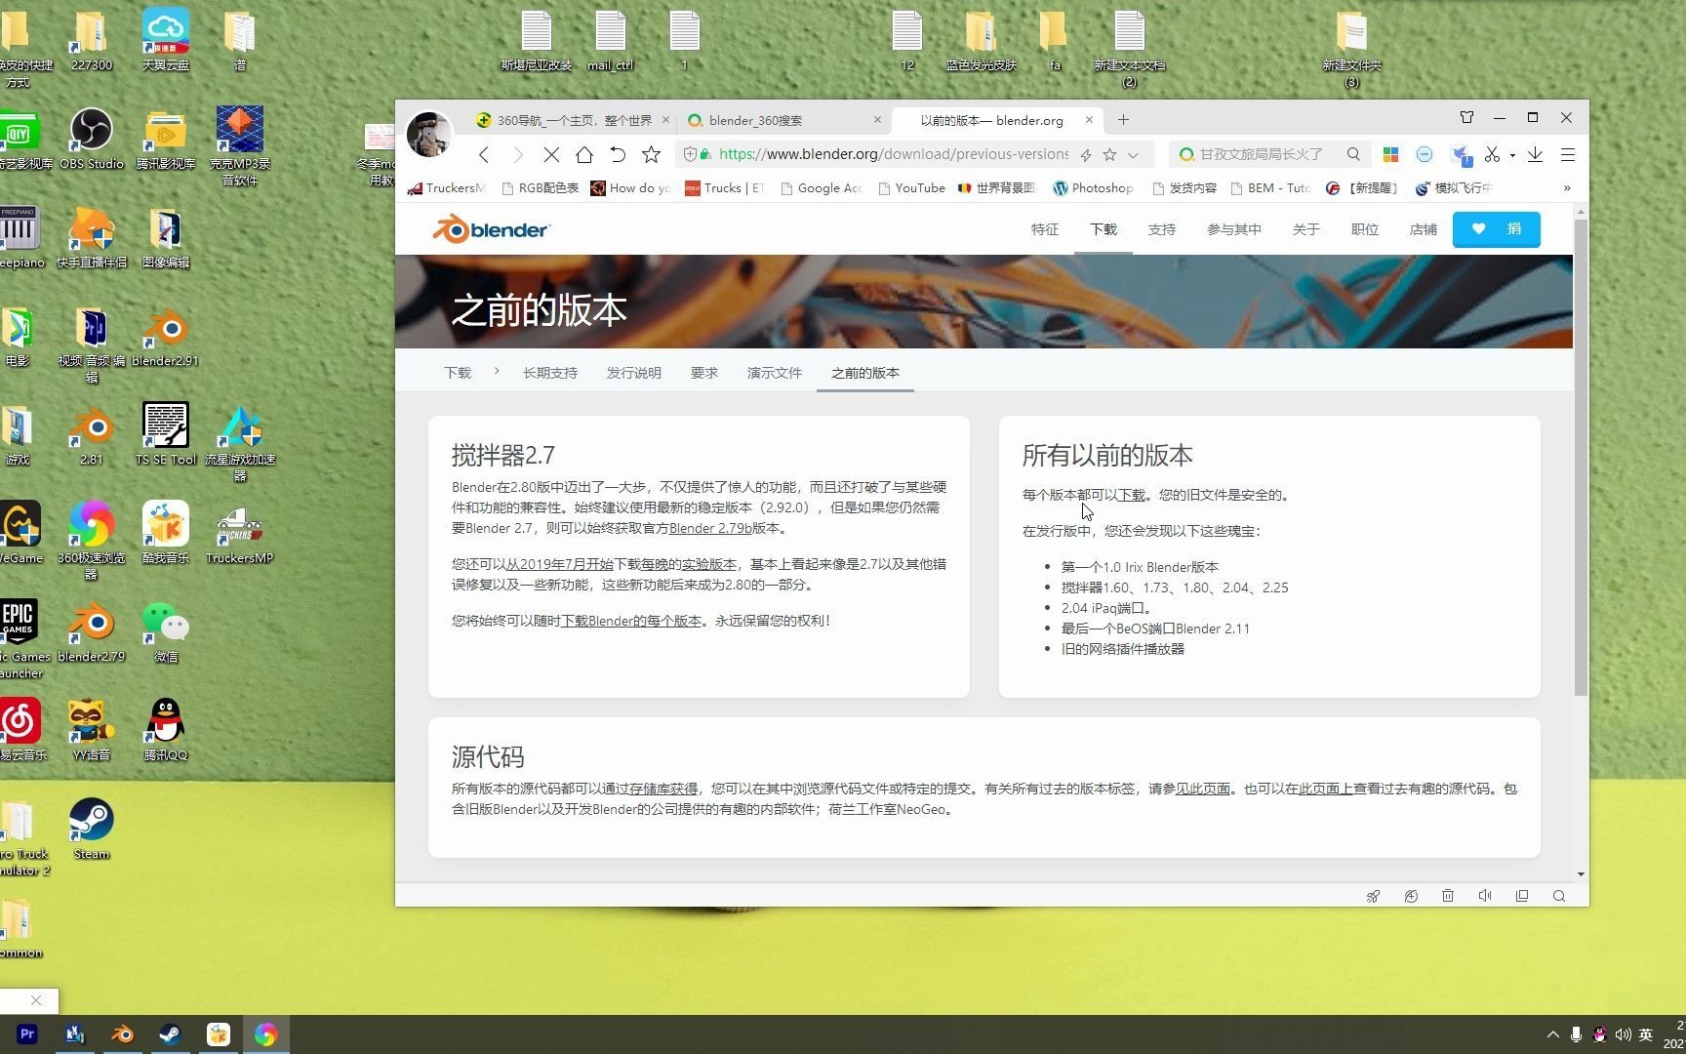Toggle page sound with the speaker icon
Screen dimensions: 1686x1054
[x=1485, y=896]
